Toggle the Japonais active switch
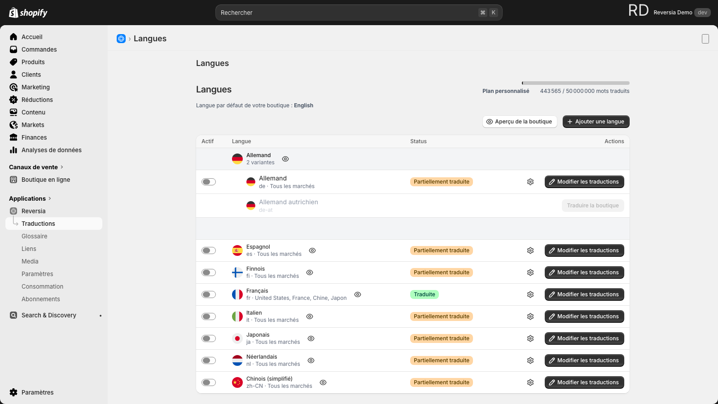 209,338
